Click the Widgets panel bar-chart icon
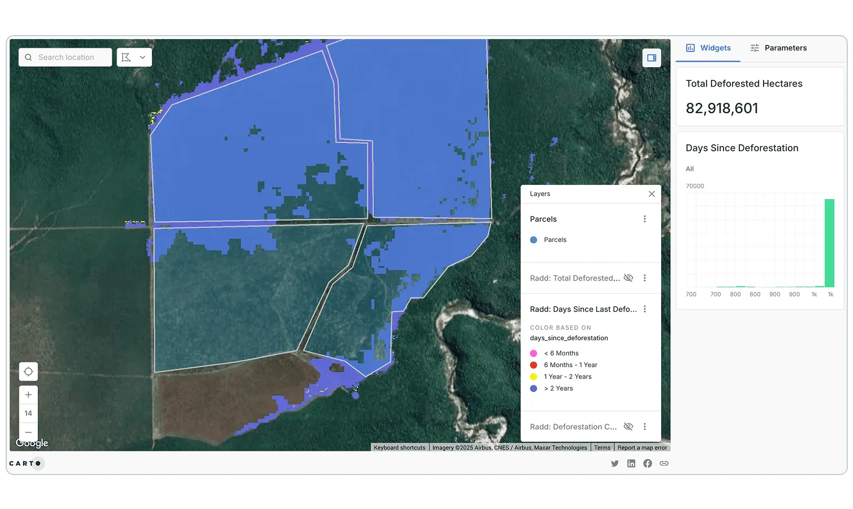 tap(690, 48)
